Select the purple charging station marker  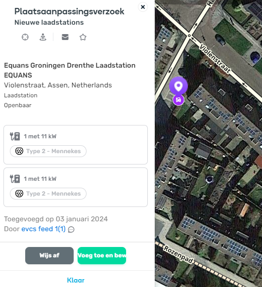pos(178,100)
